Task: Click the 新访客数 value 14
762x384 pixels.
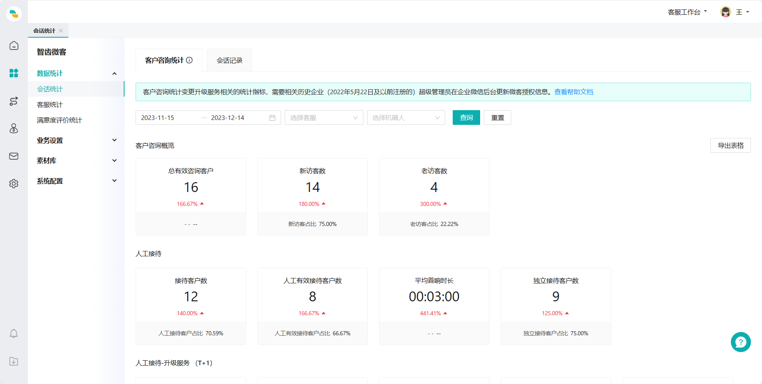Action: pyautogui.click(x=313, y=187)
